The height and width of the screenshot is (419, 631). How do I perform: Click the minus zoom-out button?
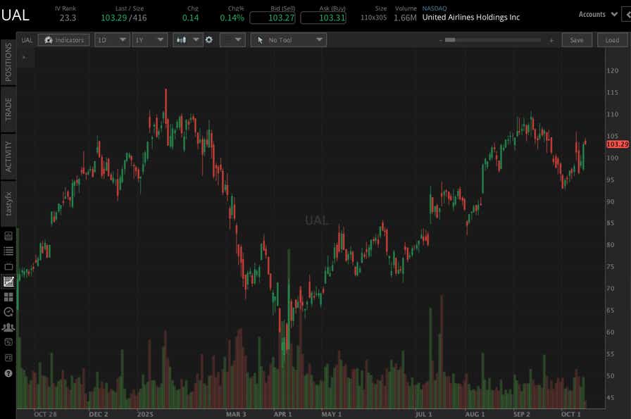[x=441, y=40]
